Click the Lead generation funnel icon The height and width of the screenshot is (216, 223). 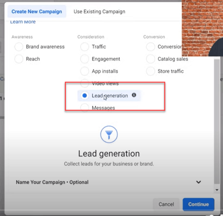[x=109, y=134]
